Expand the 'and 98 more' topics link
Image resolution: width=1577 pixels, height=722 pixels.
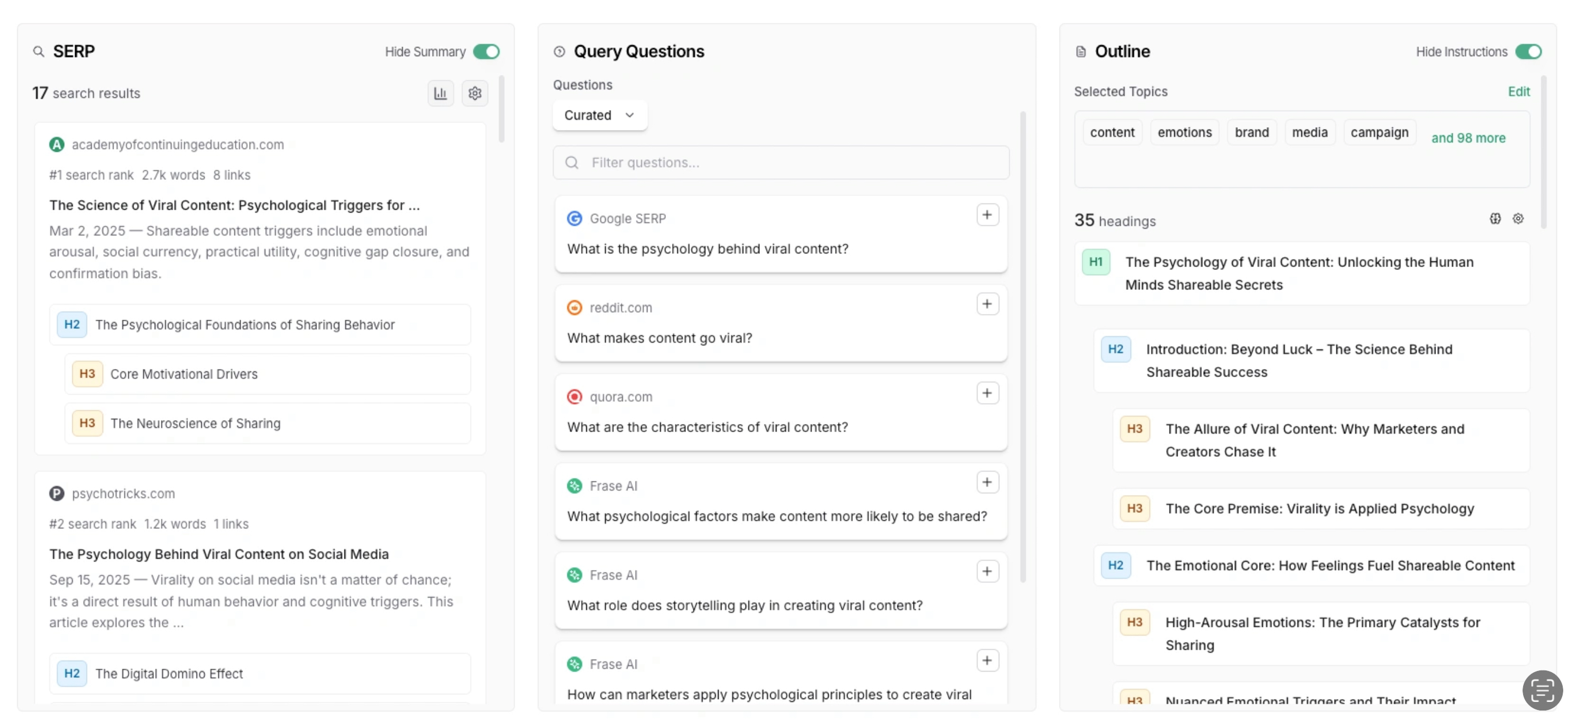coord(1469,138)
